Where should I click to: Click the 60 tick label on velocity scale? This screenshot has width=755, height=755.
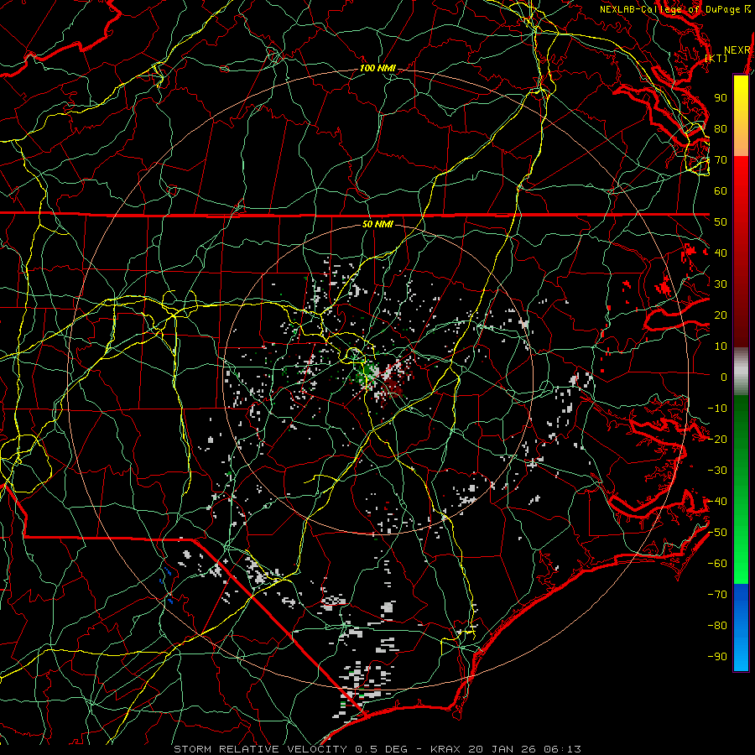click(x=721, y=191)
